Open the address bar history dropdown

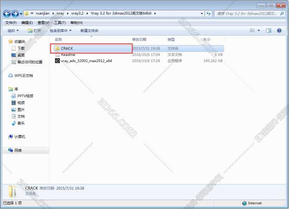[x=202, y=14]
